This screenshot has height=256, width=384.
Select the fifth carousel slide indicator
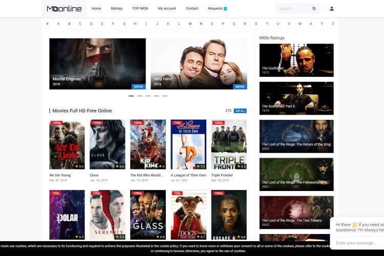point(165,96)
